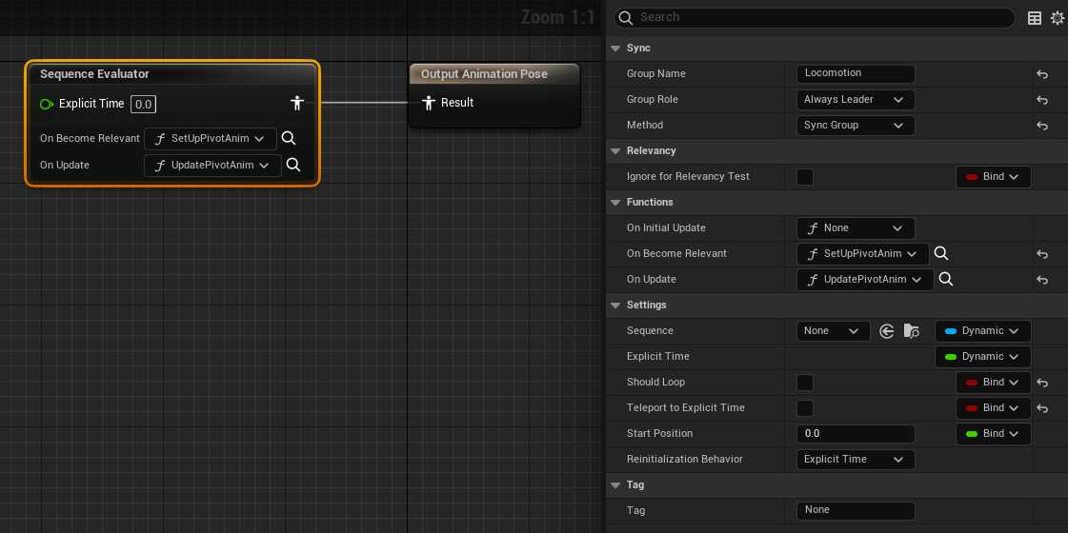Image resolution: width=1068 pixels, height=533 pixels.
Task: Click magnifier next to SetUpPivotAnim in node
Action: pos(289,139)
